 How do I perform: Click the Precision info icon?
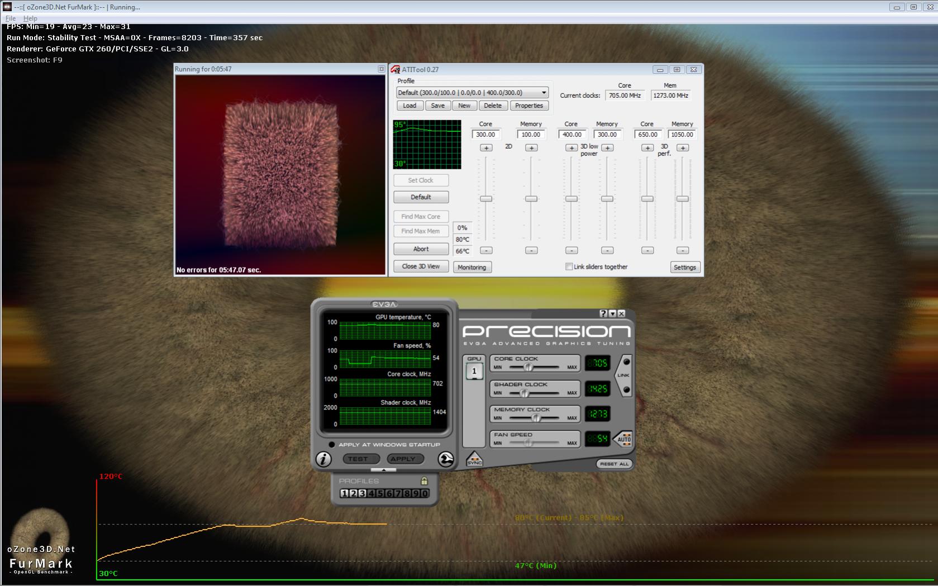323,459
